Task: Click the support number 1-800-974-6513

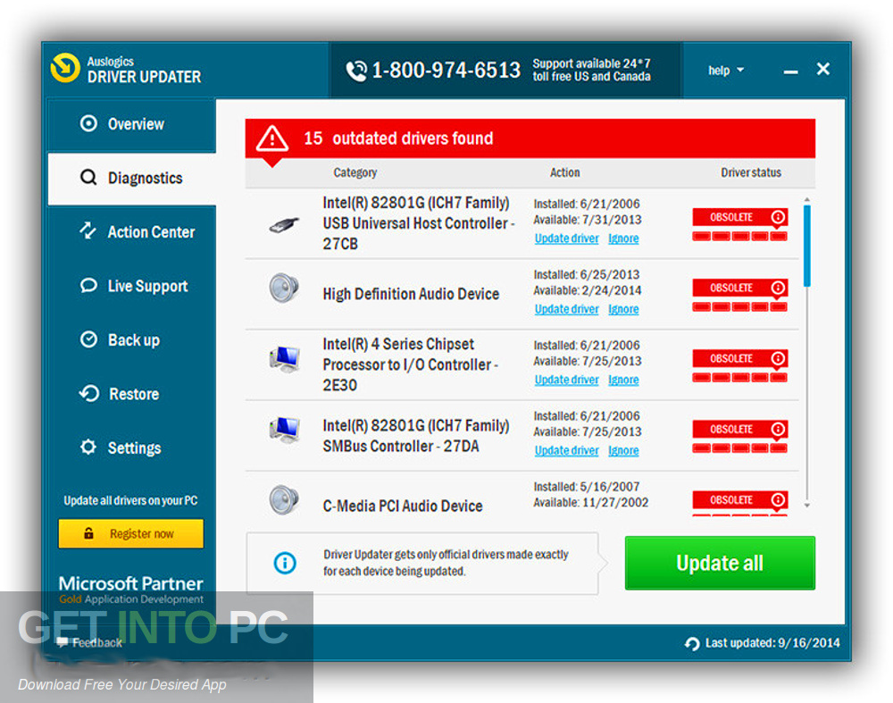Action: point(446,71)
